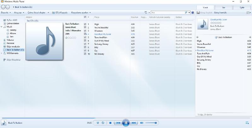Switch to Now Playing mode icon
This screenshot has width=252, height=128.
[x=247, y=123]
